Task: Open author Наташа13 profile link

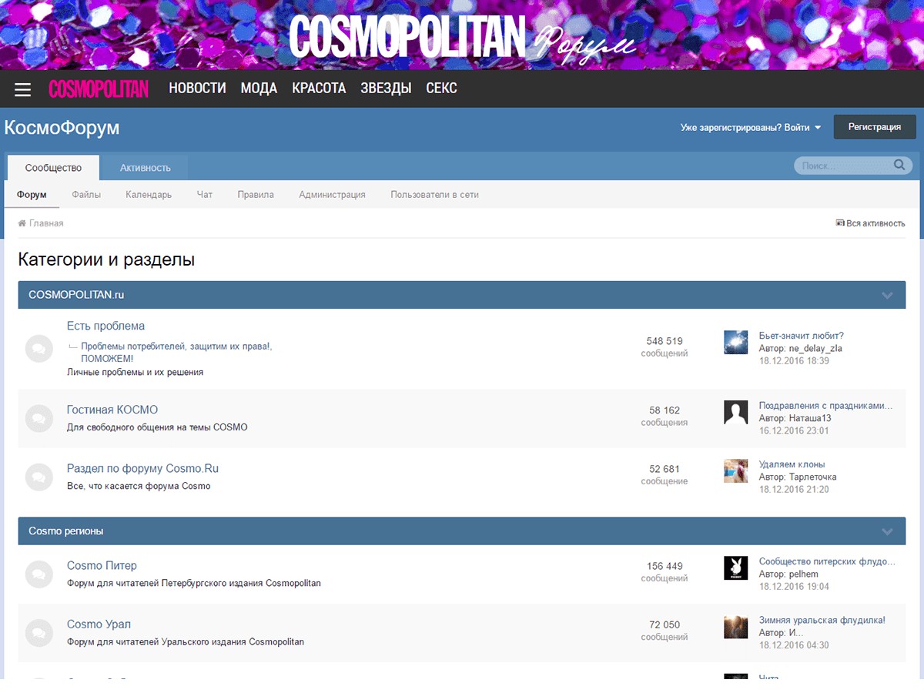Action: pos(810,418)
